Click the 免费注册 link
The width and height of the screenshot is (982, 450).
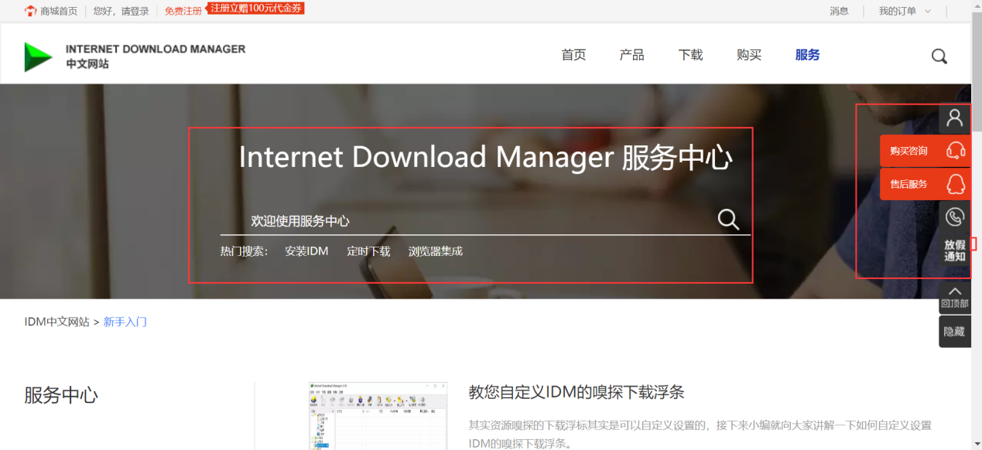click(183, 11)
